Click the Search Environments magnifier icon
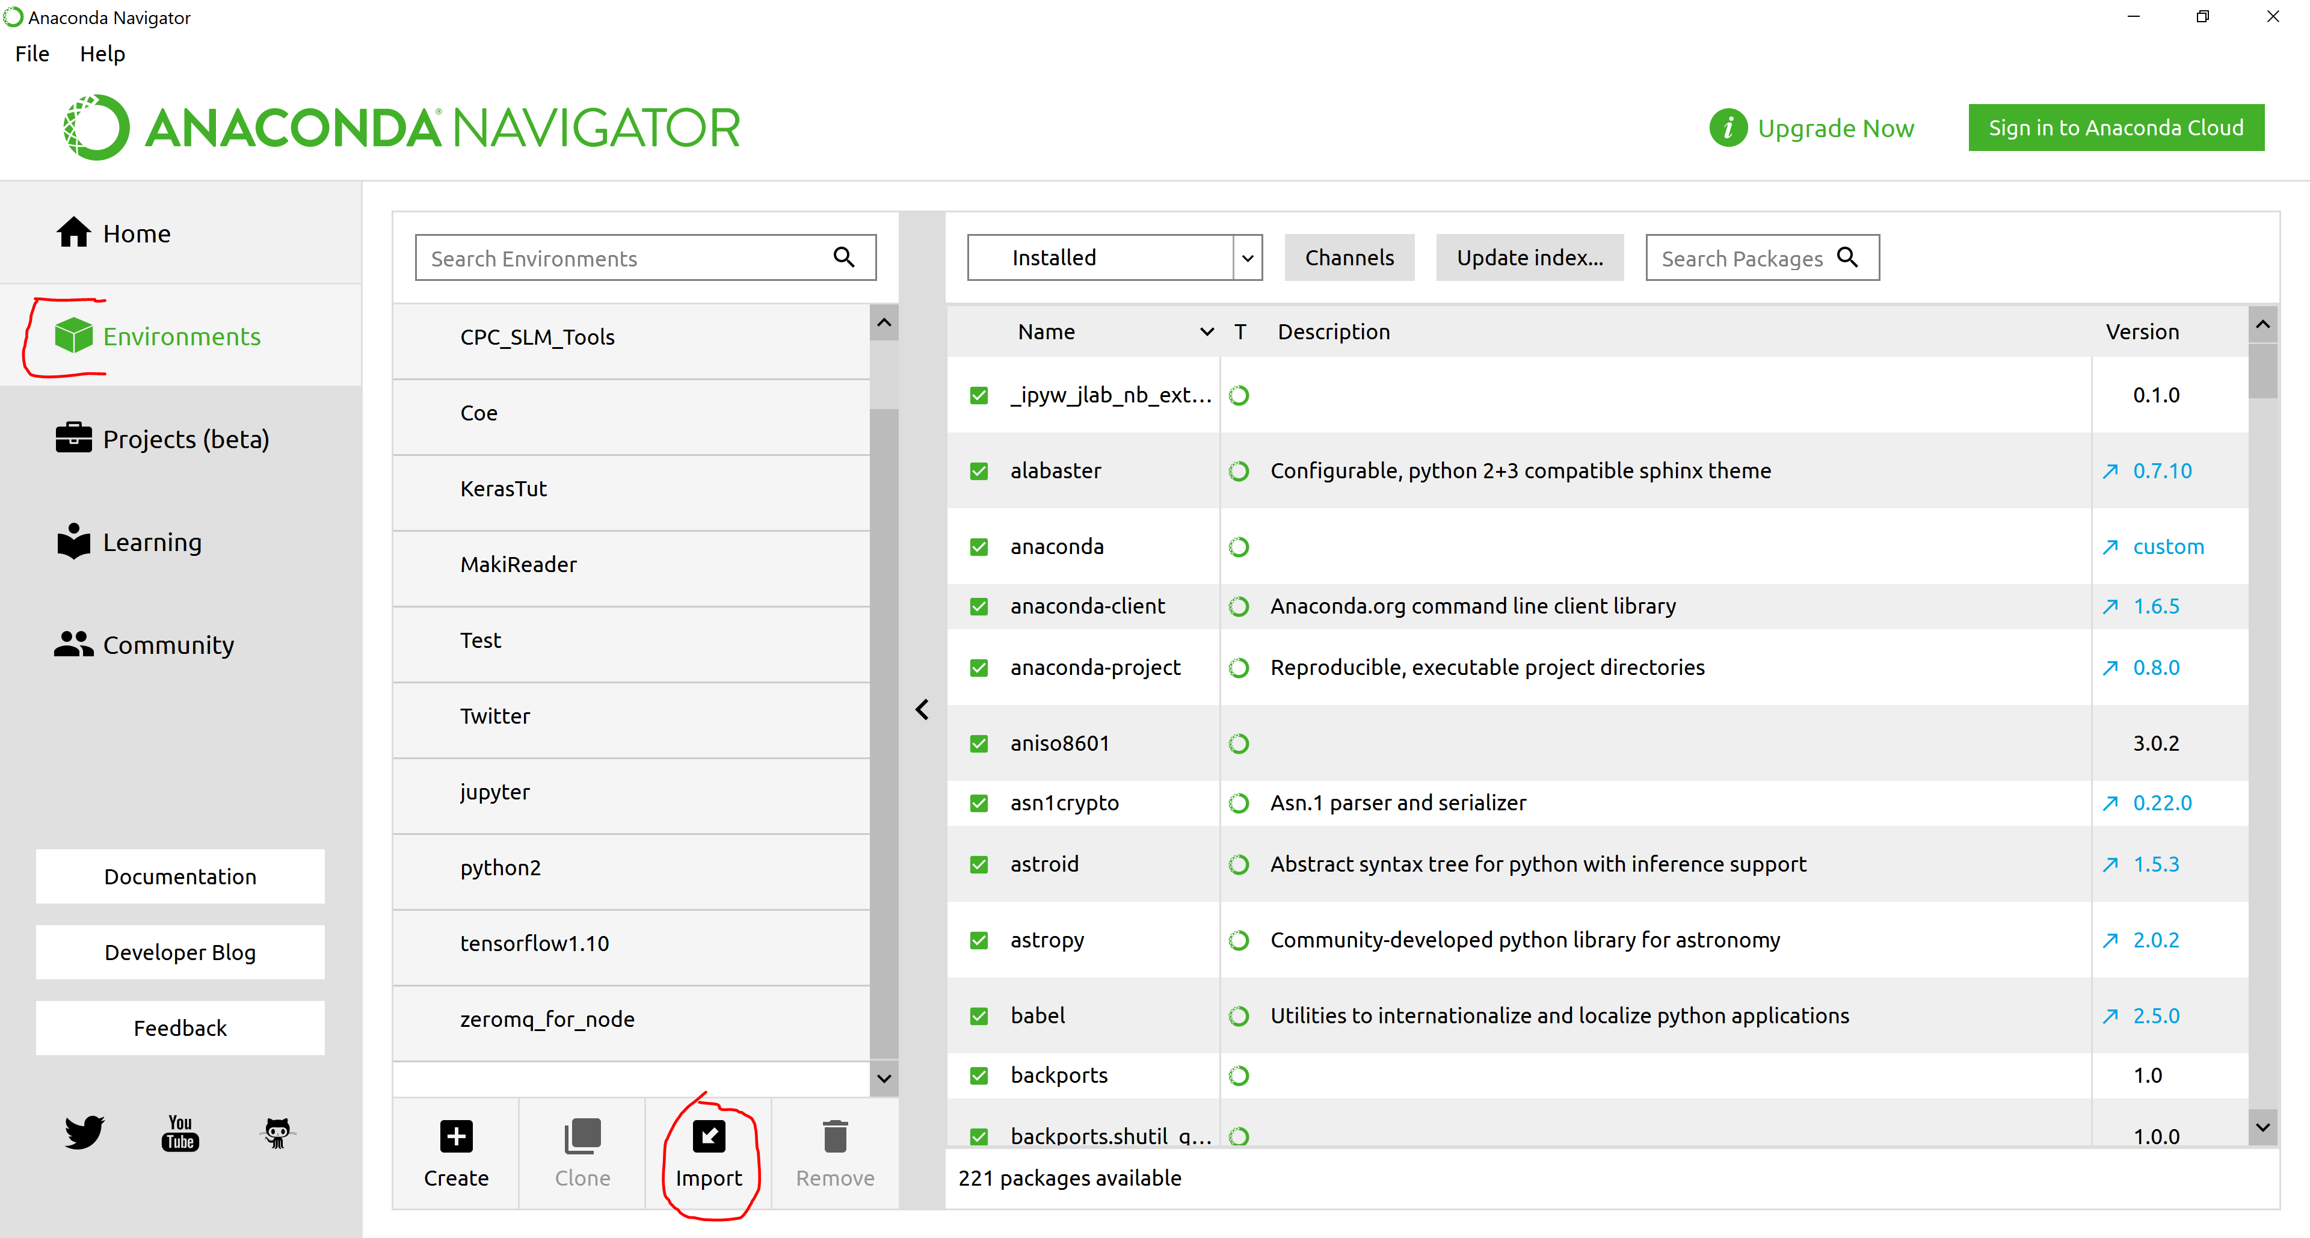 843,257
